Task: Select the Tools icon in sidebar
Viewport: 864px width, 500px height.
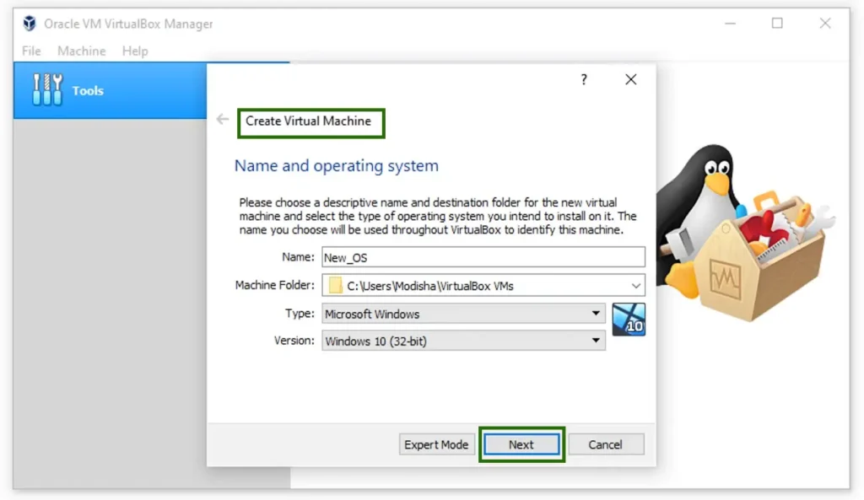Action: click(47, 89)
